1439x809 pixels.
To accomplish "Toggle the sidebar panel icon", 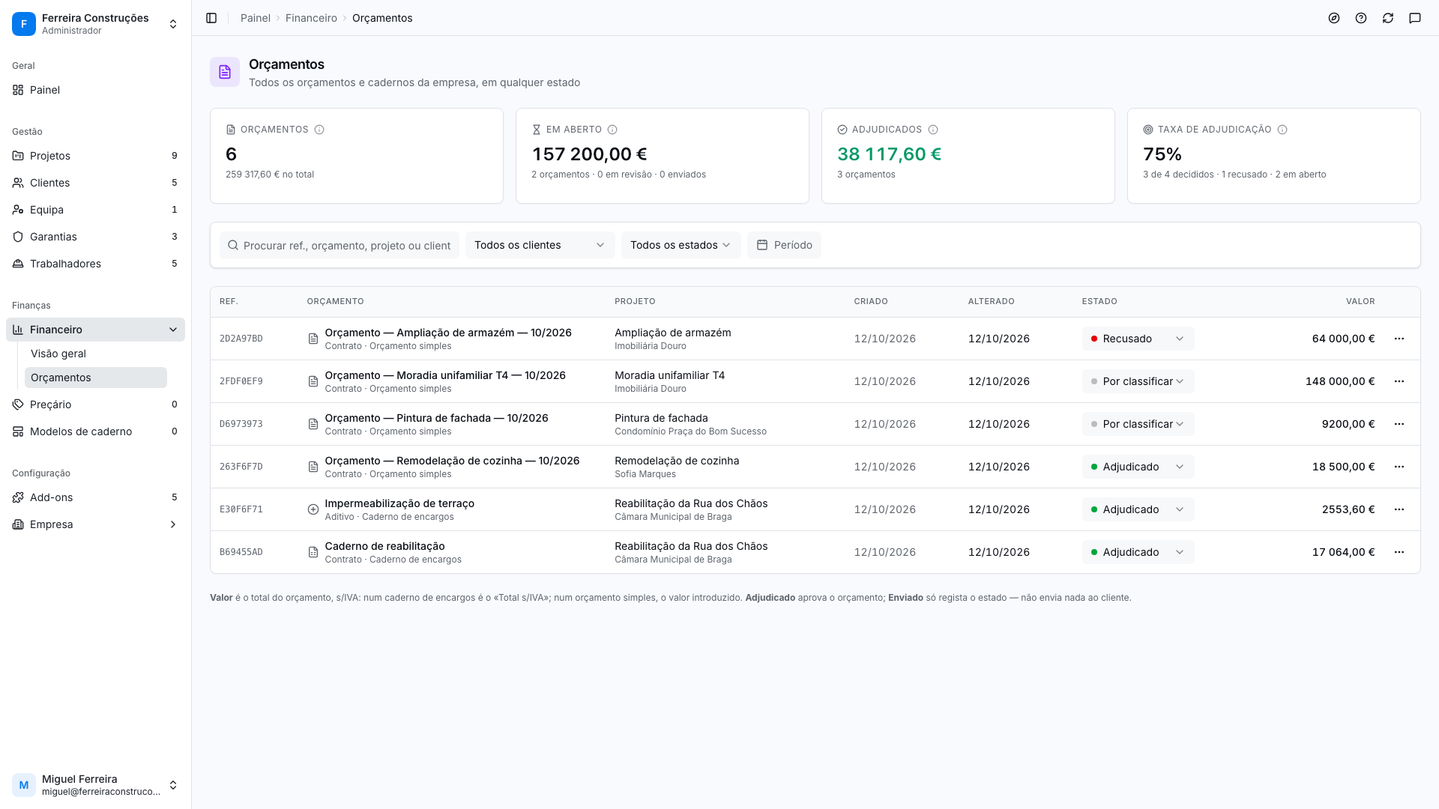I will pyautogui.click(x=211, y=18).
